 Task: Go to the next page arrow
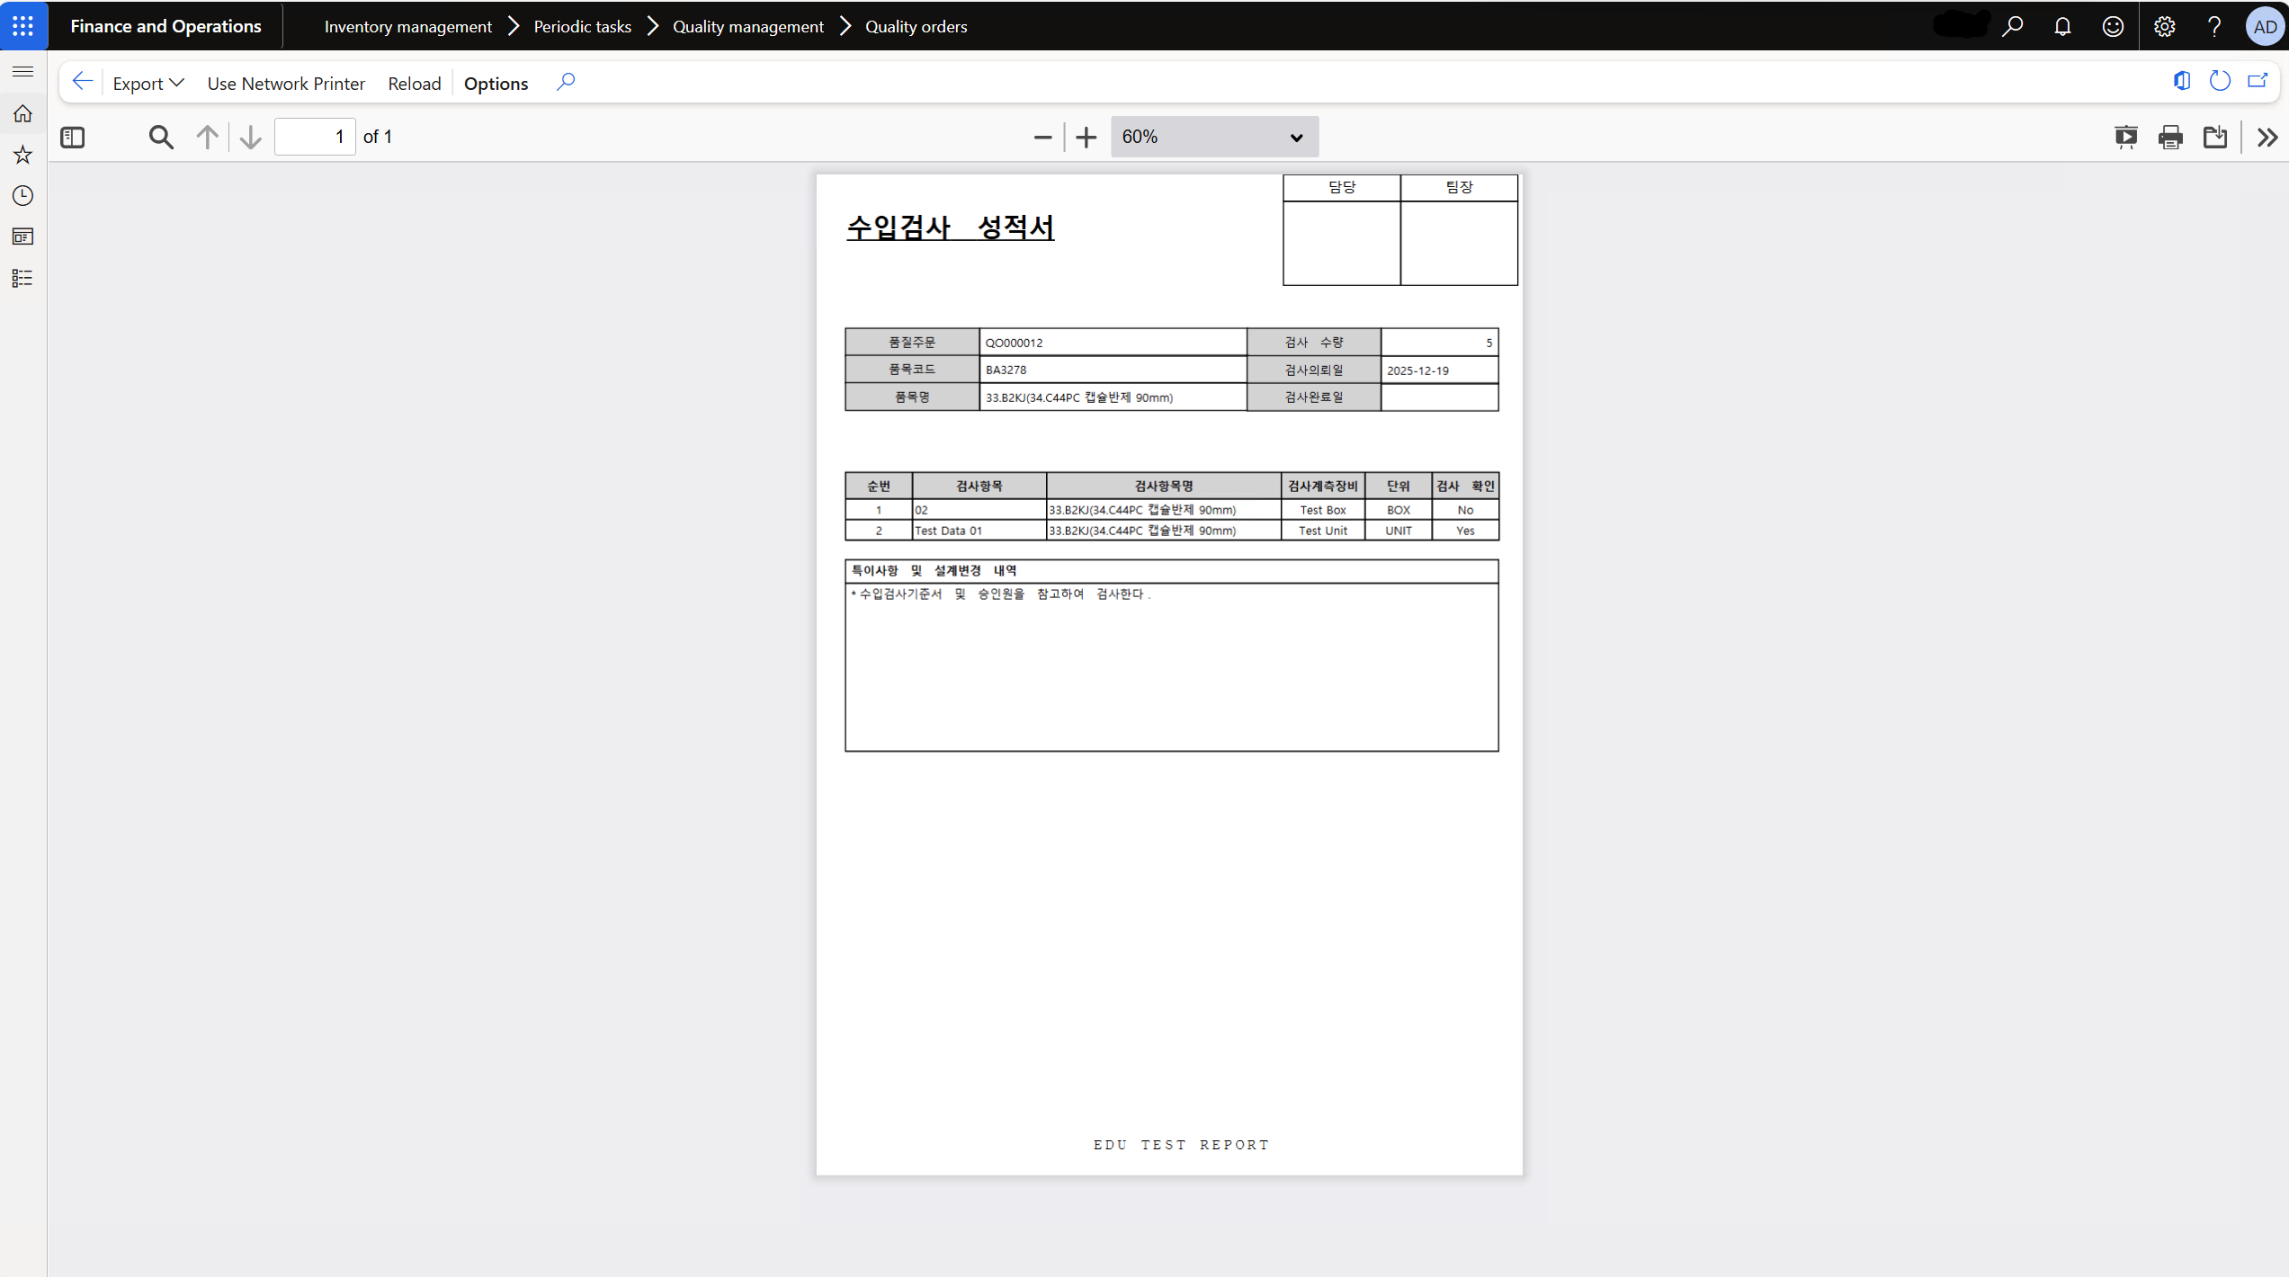click(250, 137)
